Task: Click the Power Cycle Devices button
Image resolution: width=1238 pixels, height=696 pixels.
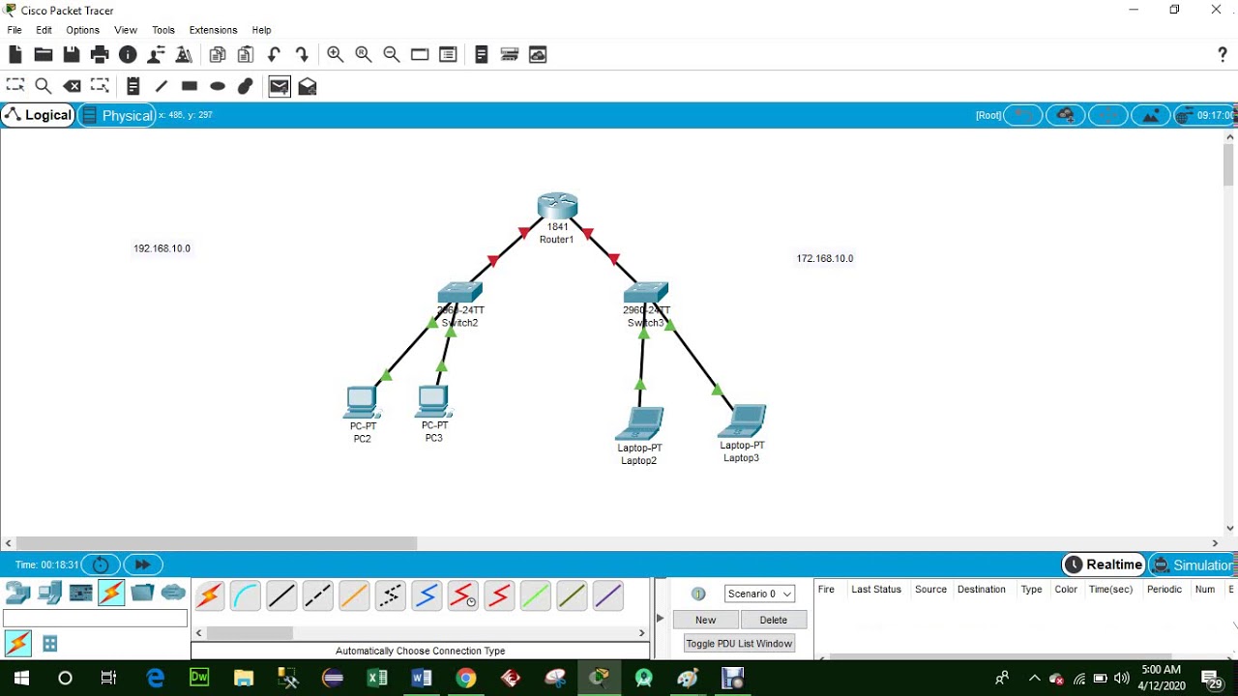Action: [x=101, y=565]
